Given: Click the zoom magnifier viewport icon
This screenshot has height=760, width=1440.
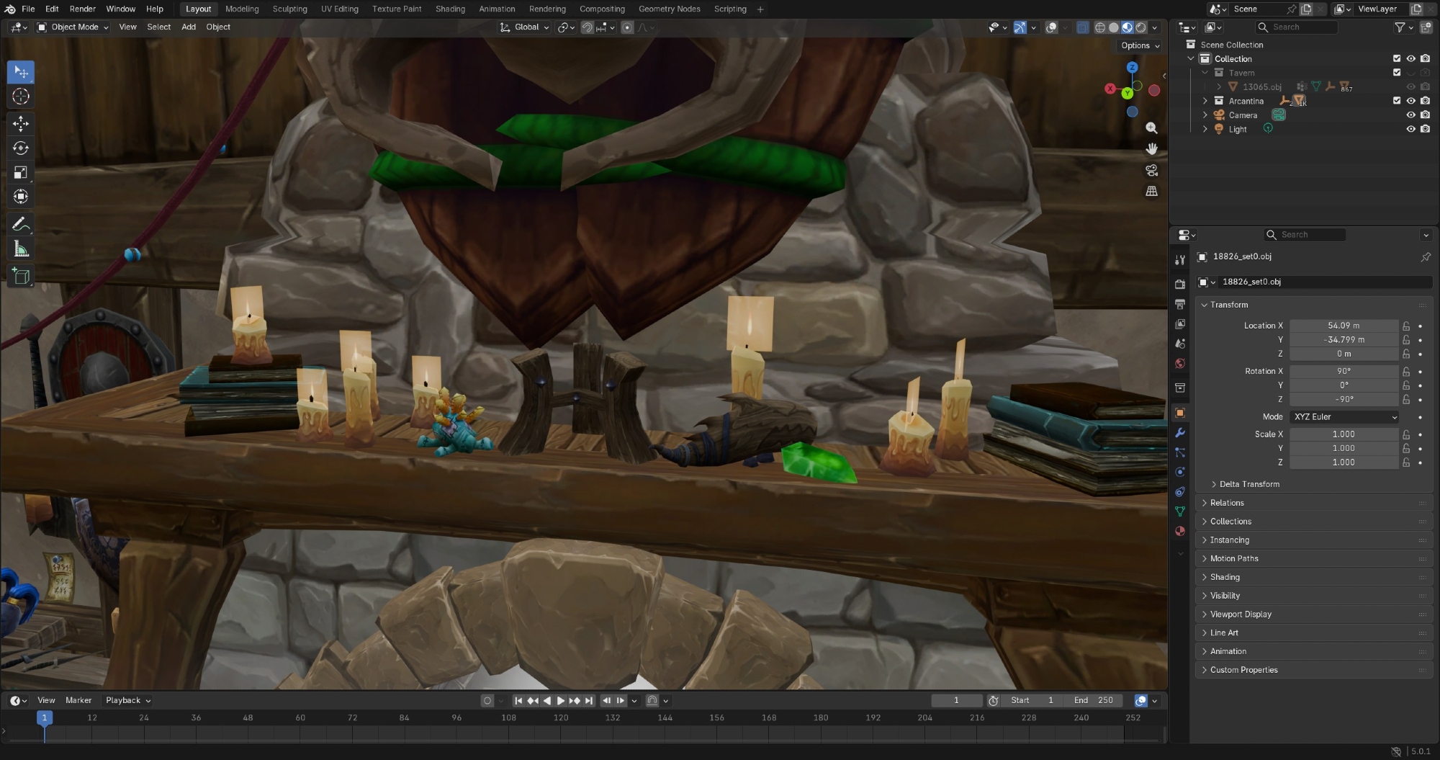Looking at the screenshot, I should point(1151,128).
